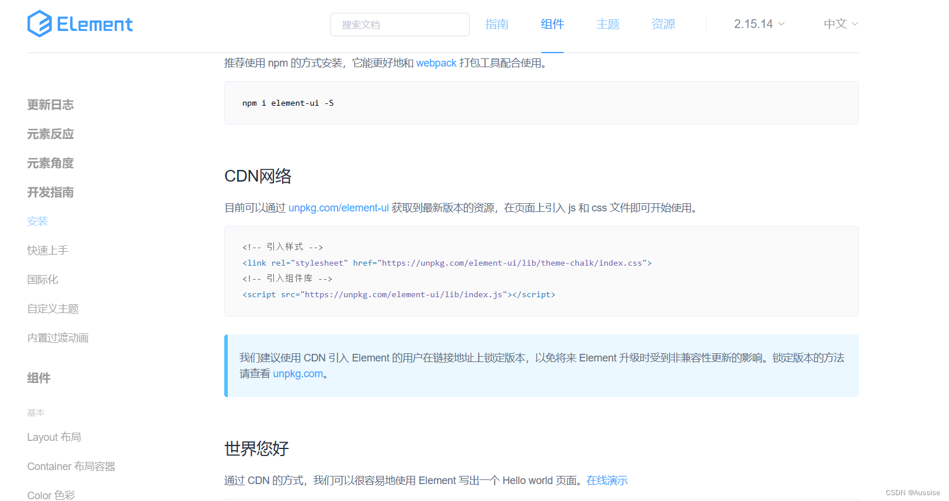Click the 世界您好 heading
The height and width of the screenshot is (501, 949).
click(x=256, y=448)
